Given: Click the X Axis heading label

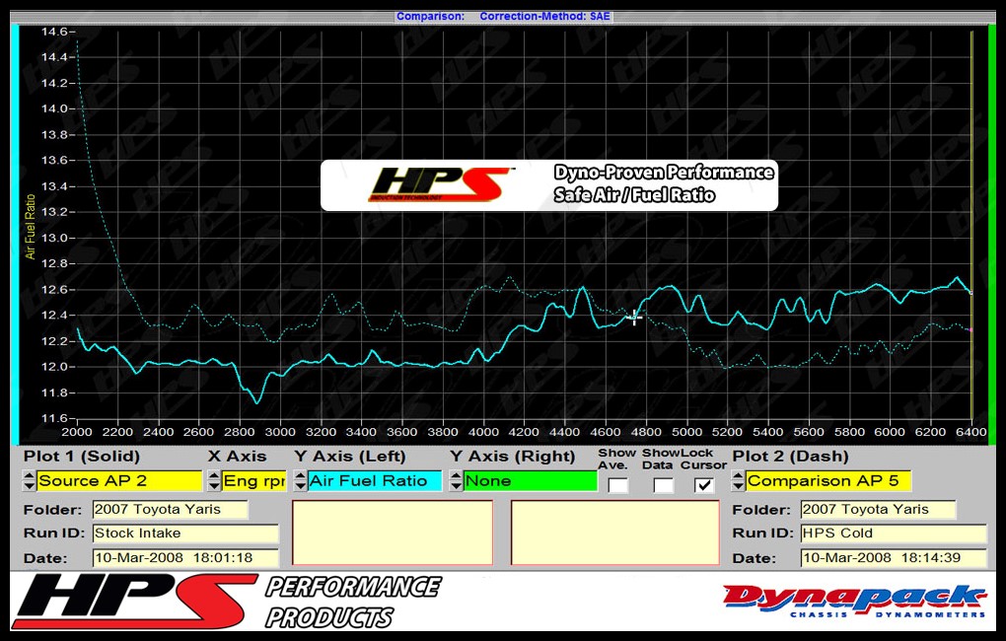Looking at the screenshot, I should coord(238,457).
